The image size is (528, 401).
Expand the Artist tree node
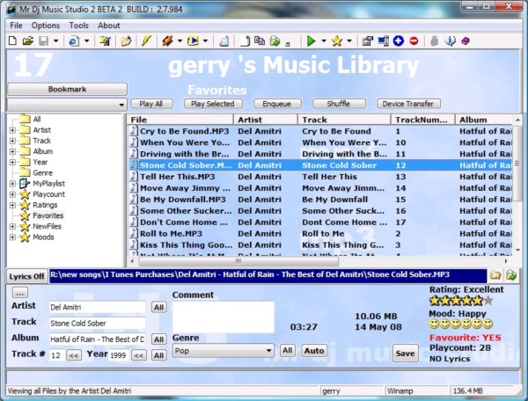click(12, 130)
